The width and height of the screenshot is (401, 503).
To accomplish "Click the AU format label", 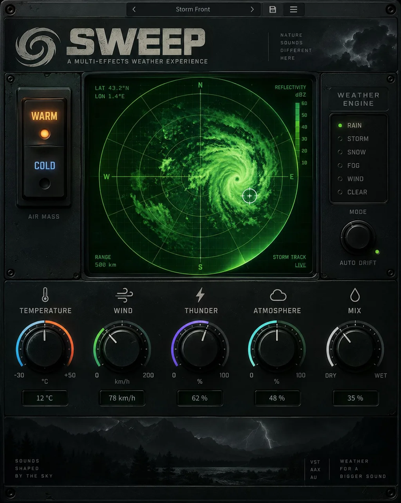I will [x=313, y=477].
